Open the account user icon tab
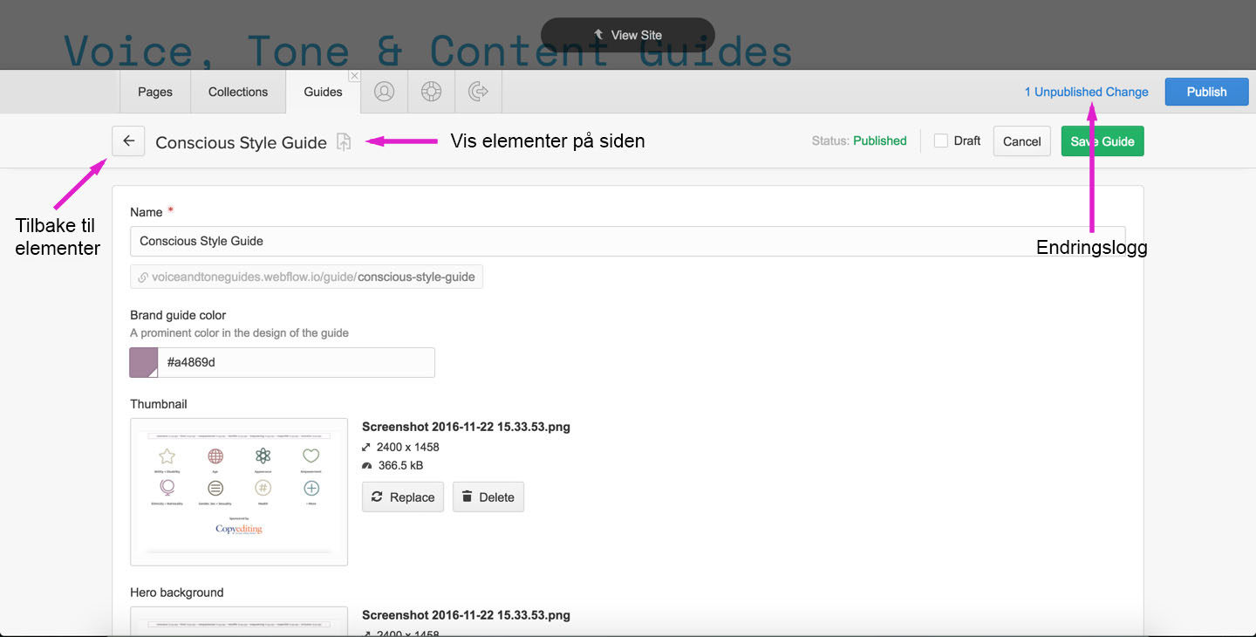This screenshot has height=637, width=1256. pyautogui.click(x=385, y=92)
